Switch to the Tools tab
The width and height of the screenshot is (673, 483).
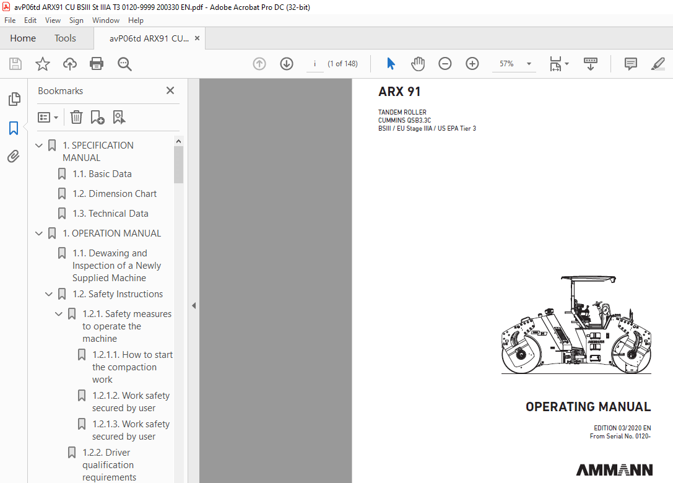click(x=65, y=38)
